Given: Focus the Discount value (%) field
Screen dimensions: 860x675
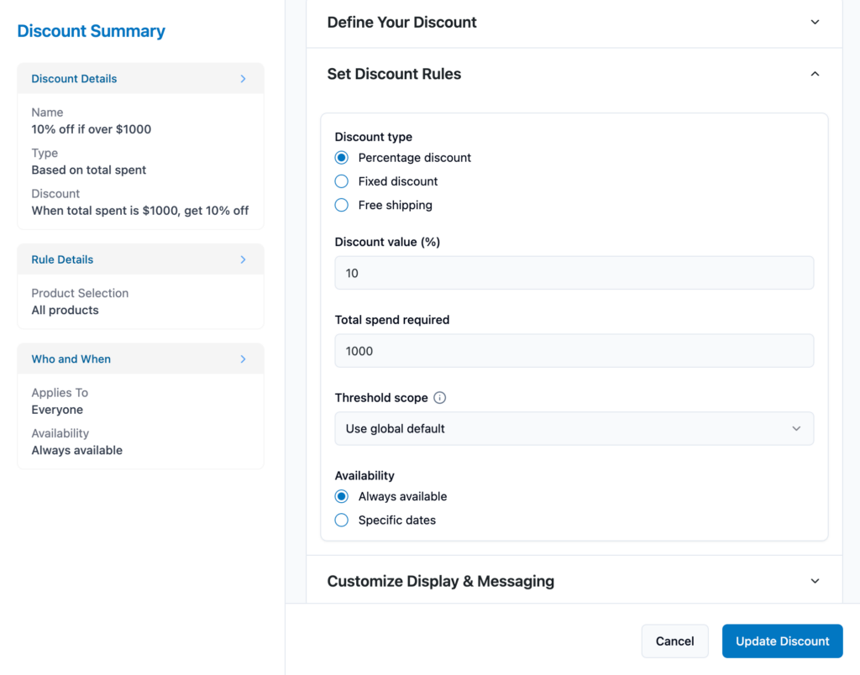Looking at the screenshot, I should pos(574,273).
